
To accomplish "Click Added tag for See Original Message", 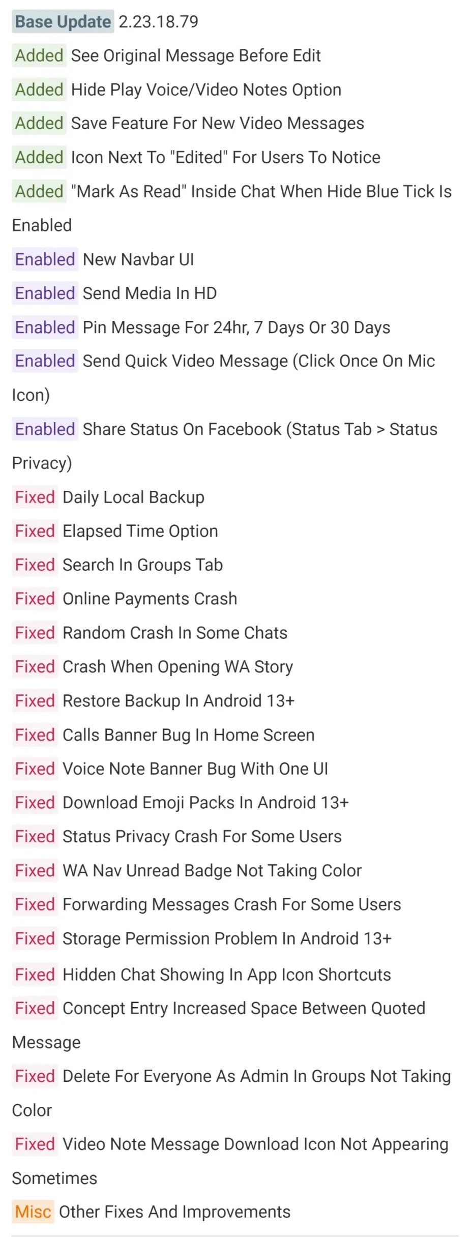I will 39,55.
